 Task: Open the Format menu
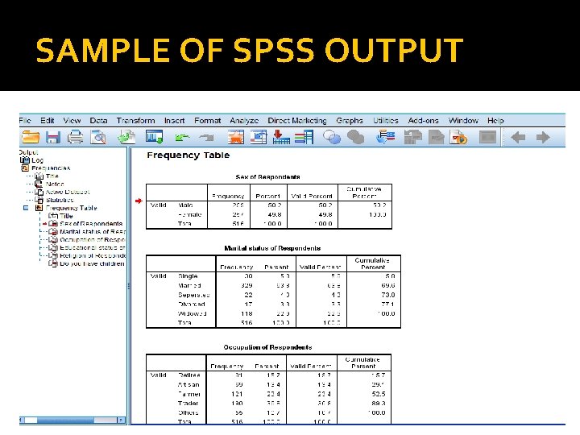(208, 121)
